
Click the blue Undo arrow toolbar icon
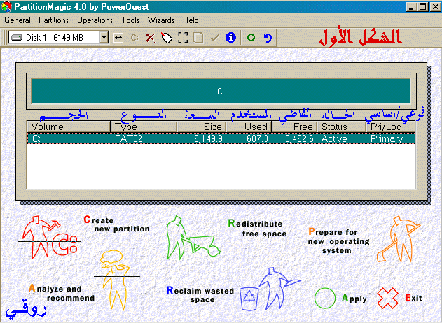(x=268, y=38)
